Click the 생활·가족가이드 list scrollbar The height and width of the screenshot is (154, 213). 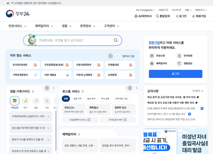click(56, 131)
